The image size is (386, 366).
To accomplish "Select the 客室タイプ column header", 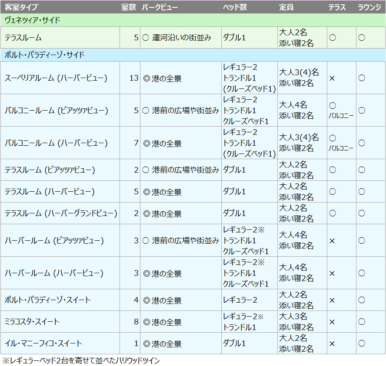I will point(21,7).
